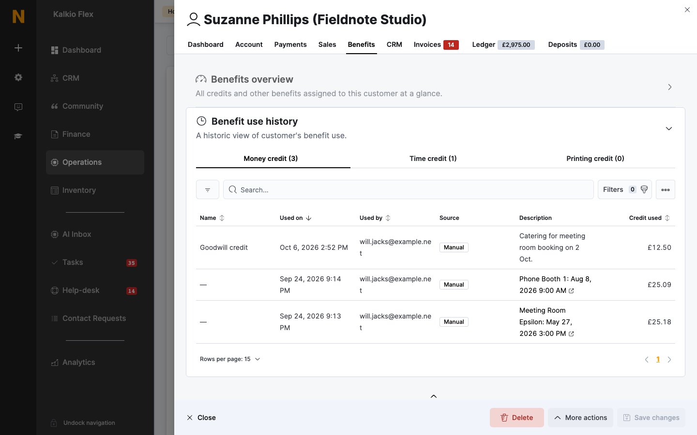The width and height of the screenshot is (697, 435).
Task: Open Filters button with count 0
Action: click(625, 189)
